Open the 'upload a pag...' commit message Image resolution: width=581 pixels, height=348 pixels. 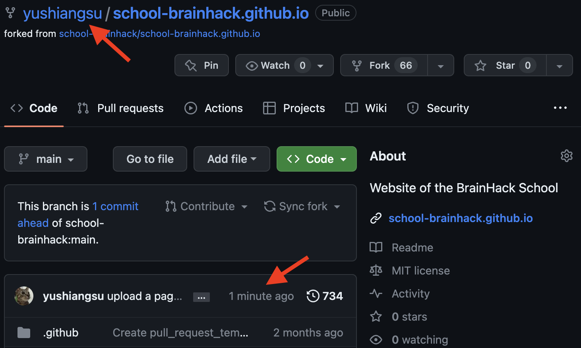coord(145,296)
